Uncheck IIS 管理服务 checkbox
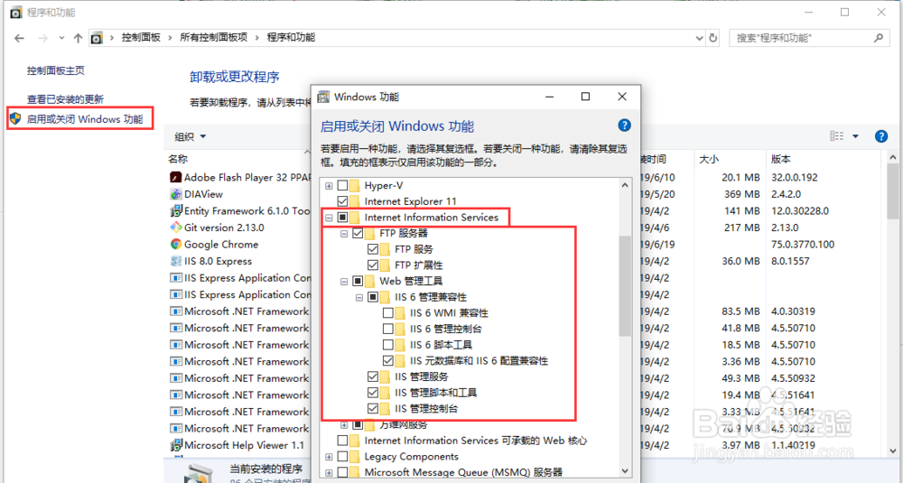This screenshot has width=903, height=483. [x=373, y=377]
